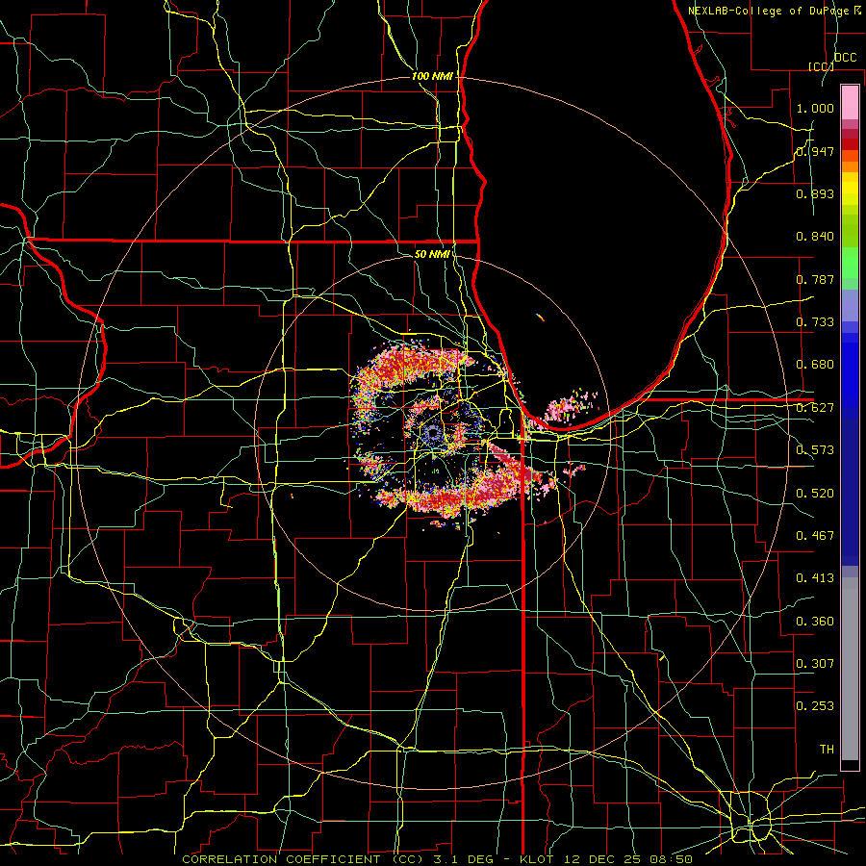Click the radar site center ring marker
866x866 pixels.
tap(432, 434)
